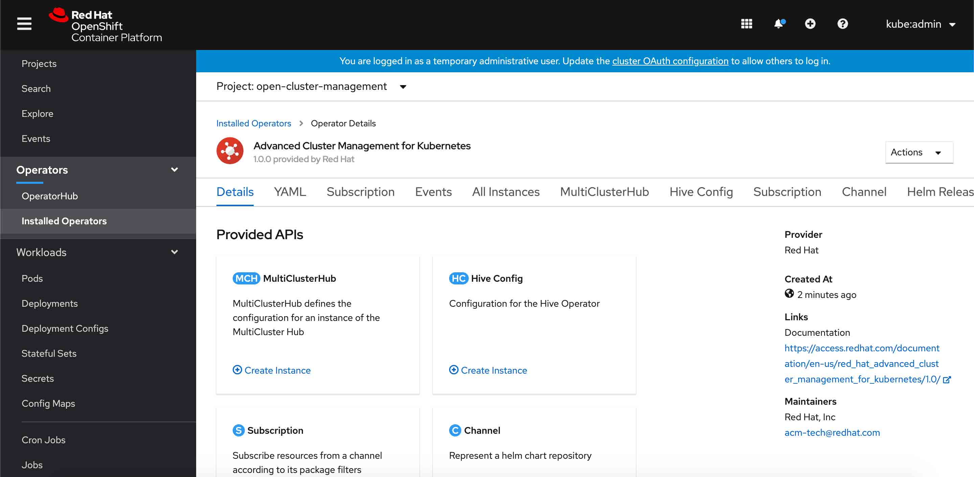Click the Subscription circle icon
The height and width of the screenshot is (477, 974).
click(238, 430)
